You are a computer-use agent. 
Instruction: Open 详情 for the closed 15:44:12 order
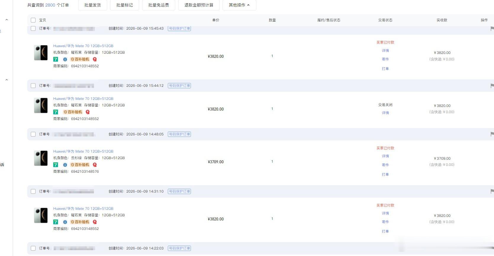(x=385, y=113)
